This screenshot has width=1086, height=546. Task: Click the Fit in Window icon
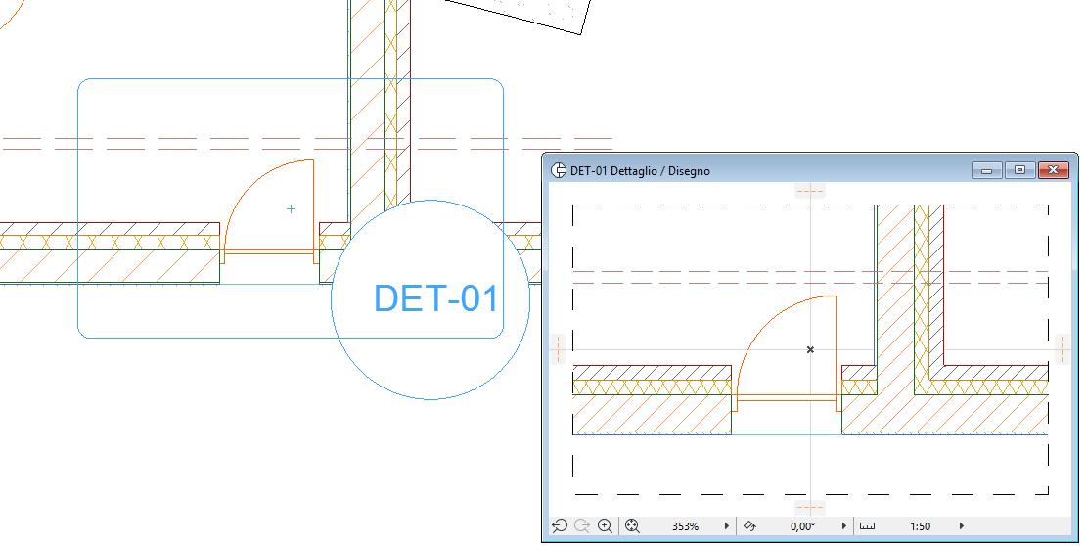[632, 525]
